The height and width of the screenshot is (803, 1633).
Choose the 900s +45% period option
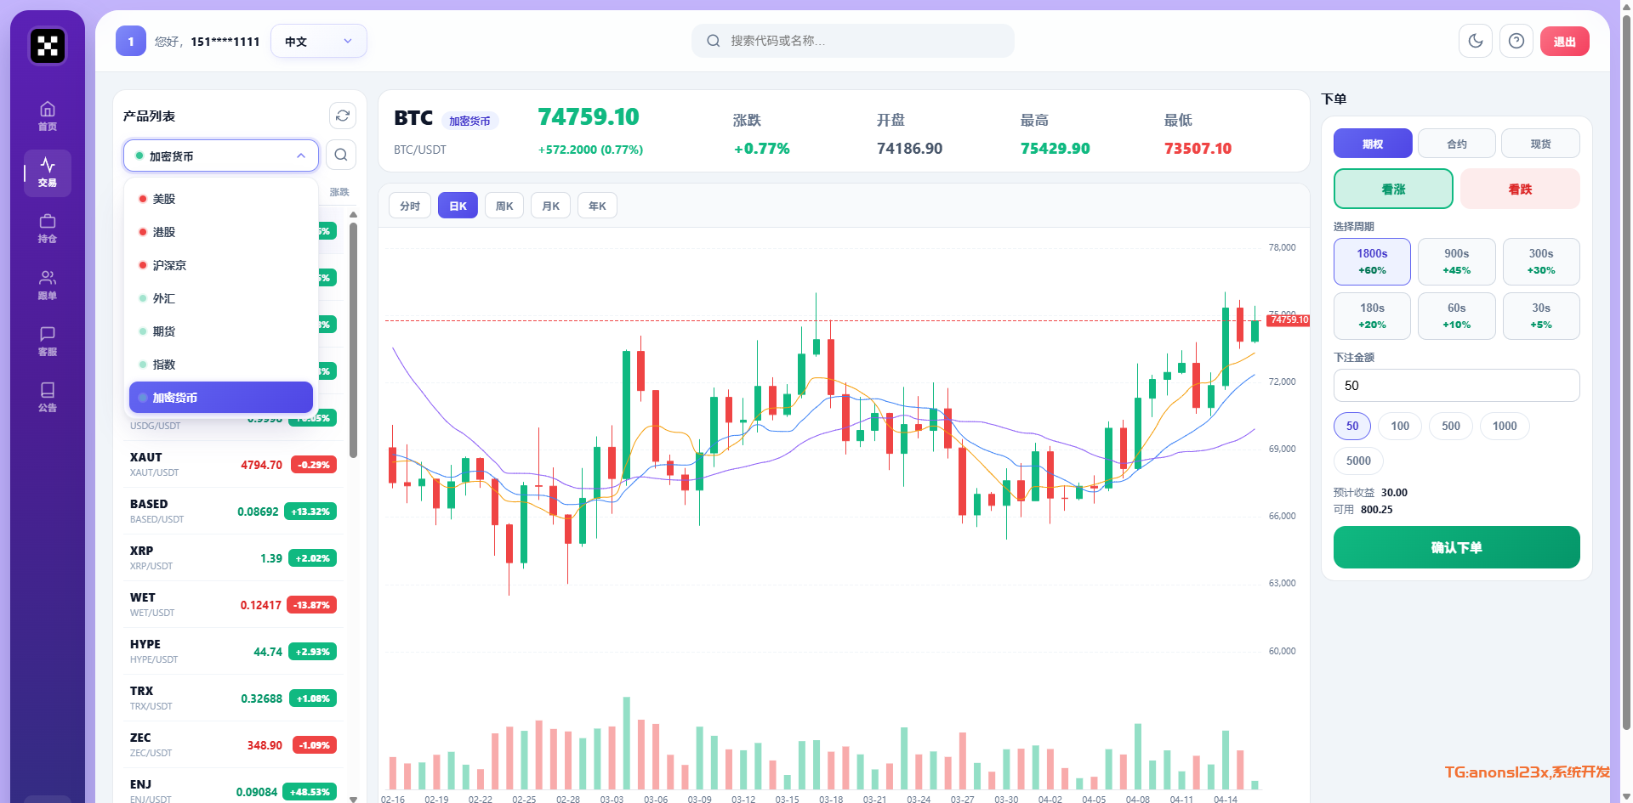[x=1456, y=261]
